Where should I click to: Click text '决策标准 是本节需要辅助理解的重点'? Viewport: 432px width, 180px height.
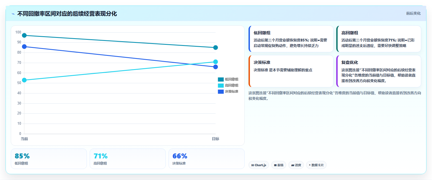click(283, 70)
